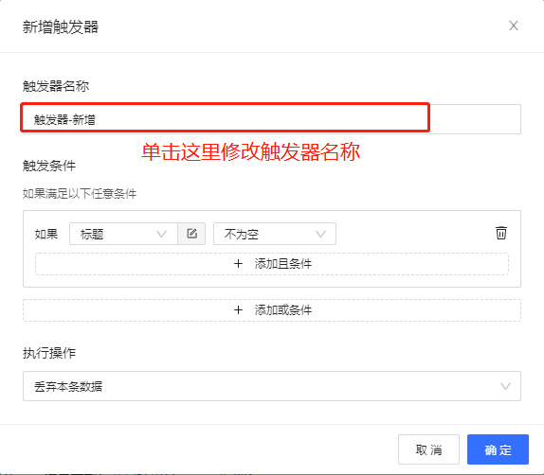Click the chevron arrow in 丢弃本条数据 selector
Screen dimensions: 544x475
[x=505, y=386]
